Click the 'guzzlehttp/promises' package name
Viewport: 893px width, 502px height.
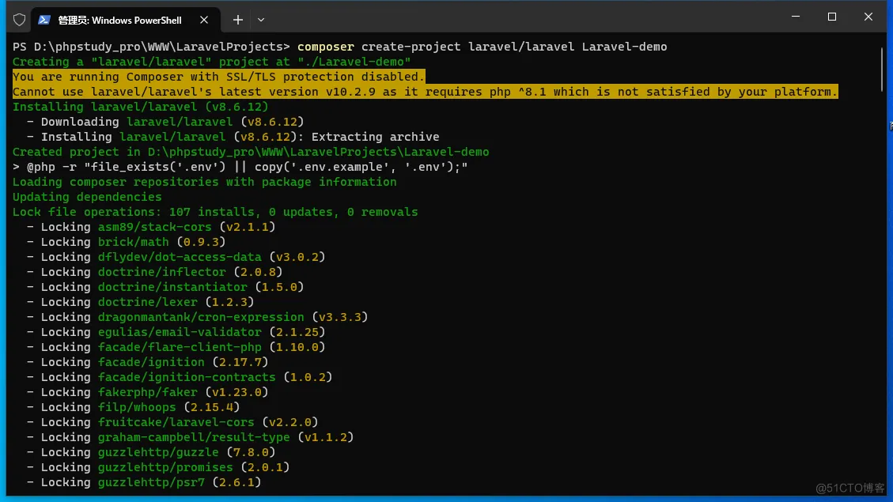[165, 468]
